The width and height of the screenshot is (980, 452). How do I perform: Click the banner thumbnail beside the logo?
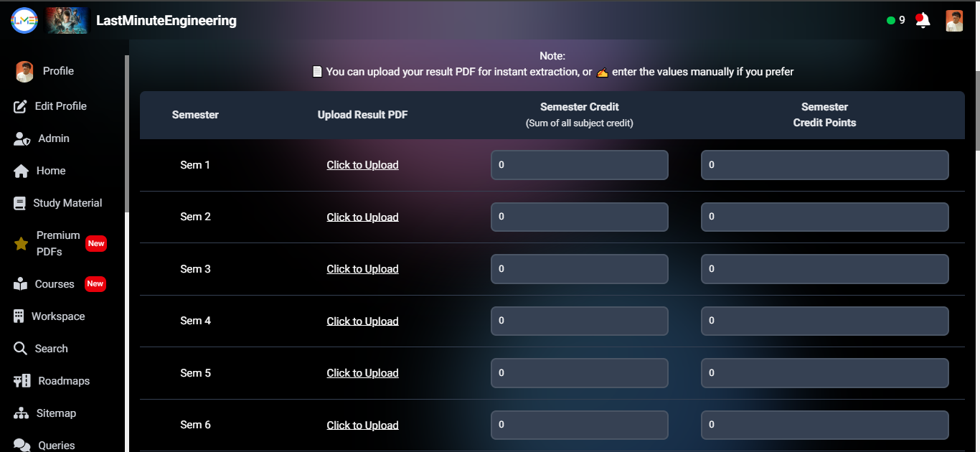coord(67,20)
